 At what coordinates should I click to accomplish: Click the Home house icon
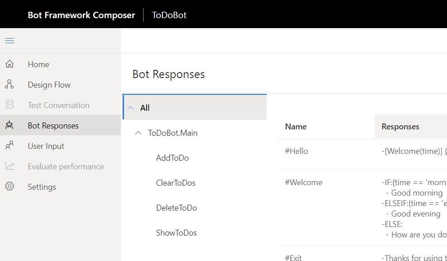coord(10,64)
